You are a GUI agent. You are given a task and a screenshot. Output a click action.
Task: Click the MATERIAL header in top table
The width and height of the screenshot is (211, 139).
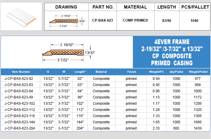(x=135, y=7)
